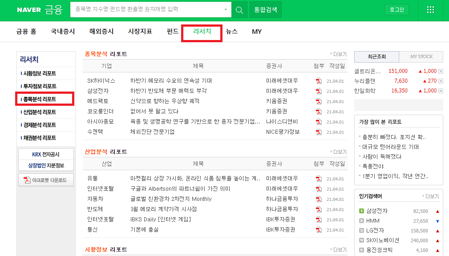
Task: Open most-viewed report 대규모 턴어라운드 기대
Action: [390, 147]
